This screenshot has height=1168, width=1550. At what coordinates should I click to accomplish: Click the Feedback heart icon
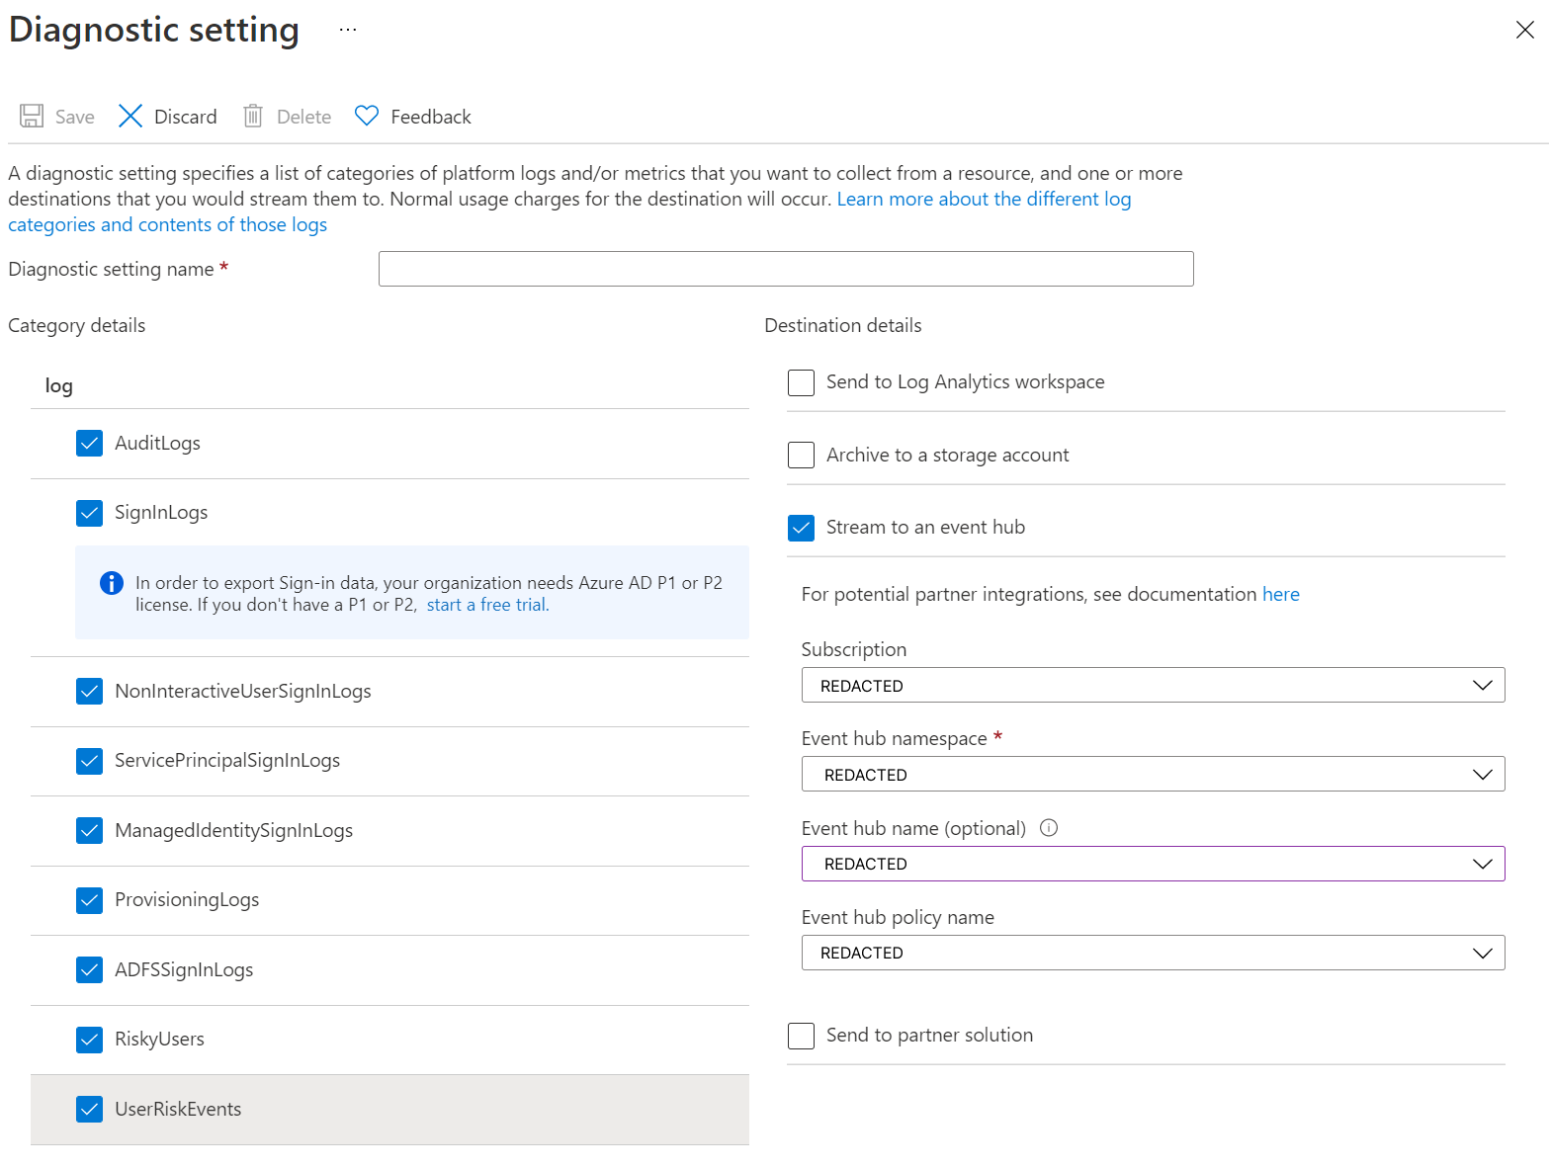pyautogui.click(x=367, y=117)
